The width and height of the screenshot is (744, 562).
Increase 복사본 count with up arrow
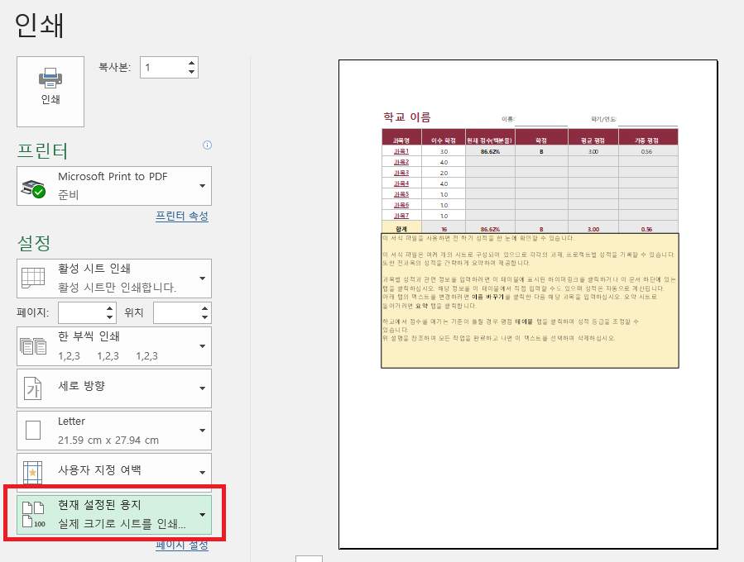pos(190,62)
